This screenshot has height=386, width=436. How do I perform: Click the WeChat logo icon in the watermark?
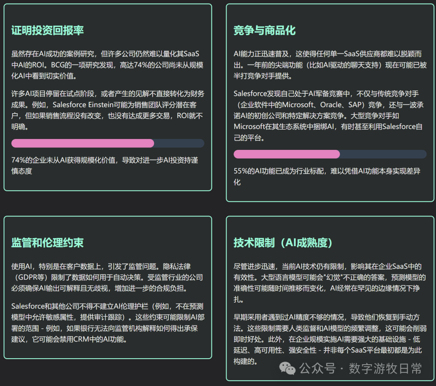(288, 368)
